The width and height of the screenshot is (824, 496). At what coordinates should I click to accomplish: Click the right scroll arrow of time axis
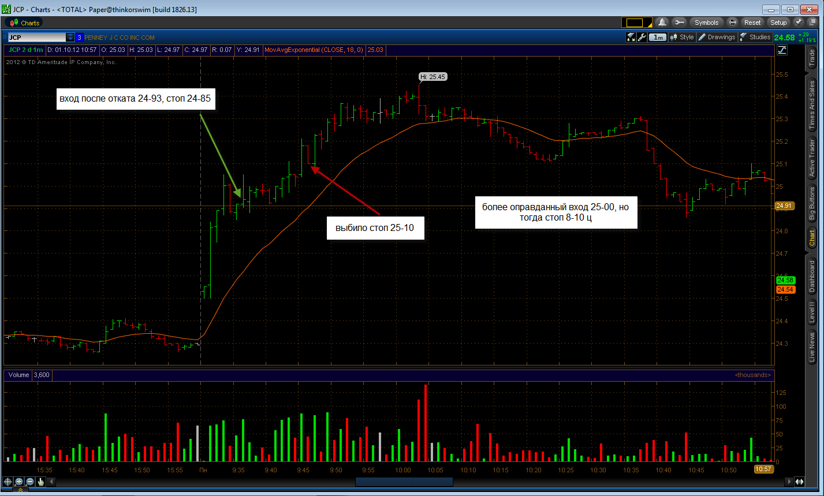point(789,481)
